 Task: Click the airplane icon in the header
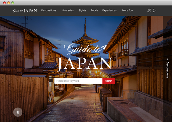(x=149, y=10)
